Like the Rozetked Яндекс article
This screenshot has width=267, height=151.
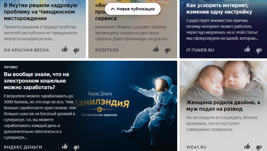pos(156,49)
